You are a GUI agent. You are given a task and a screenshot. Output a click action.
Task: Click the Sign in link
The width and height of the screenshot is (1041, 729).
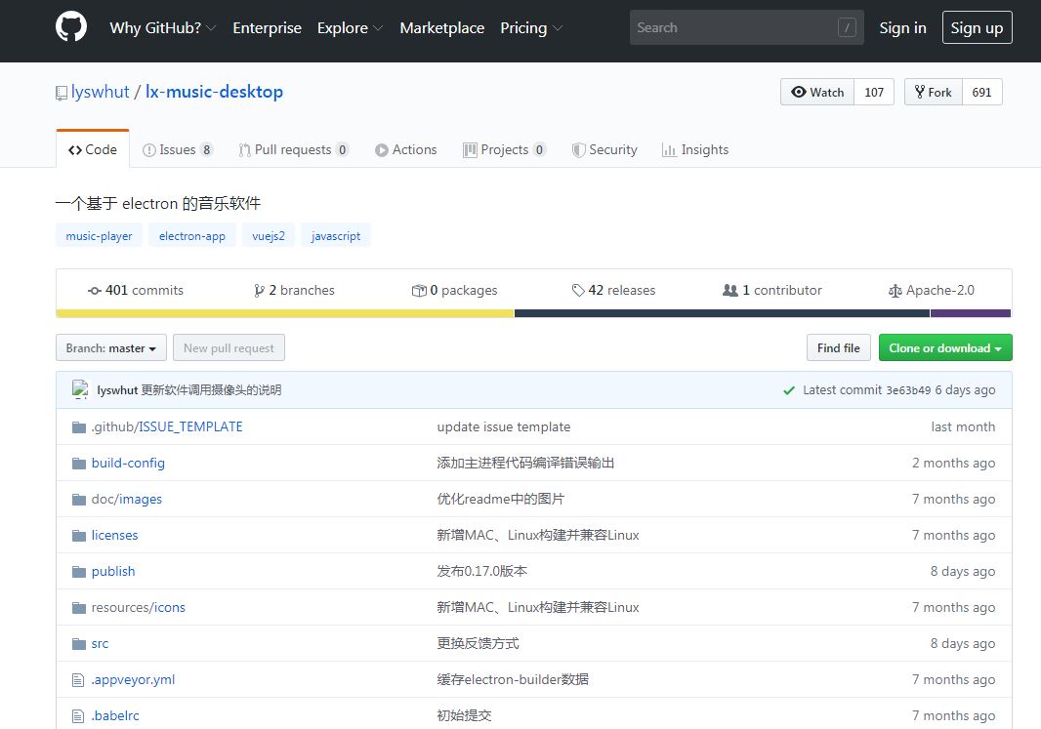(902, 28)
